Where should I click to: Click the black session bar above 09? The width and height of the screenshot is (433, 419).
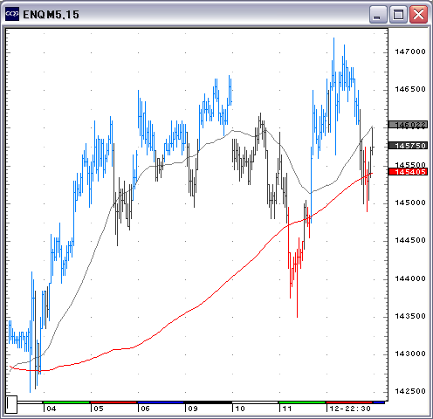(x=208, y=402)
